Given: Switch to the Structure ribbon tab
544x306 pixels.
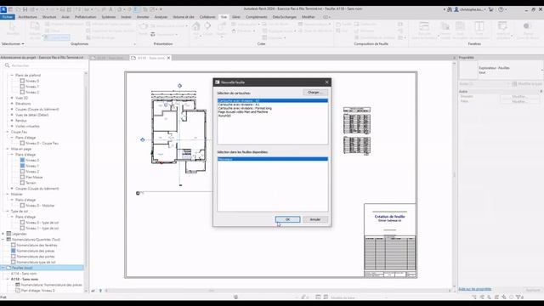Looking at the screenshot, I should [x=49, y=17].
